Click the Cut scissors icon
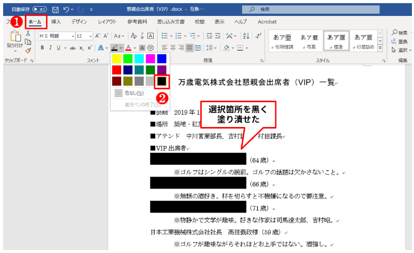This screenshot has height=253, width=414. click(28, 33)
